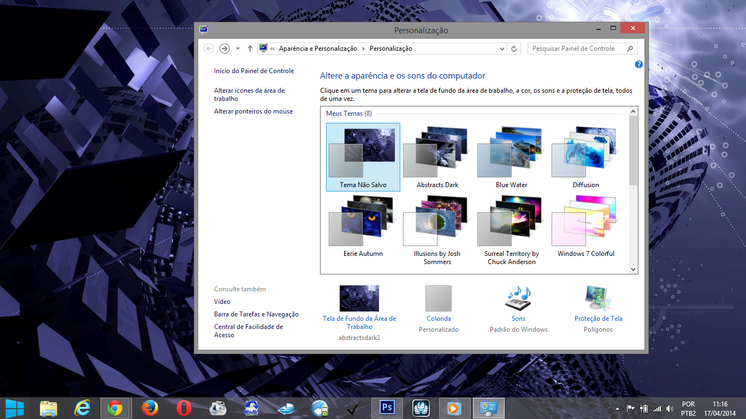
Task: Click the theme list scroll down arrow
Action: point(633,270)
